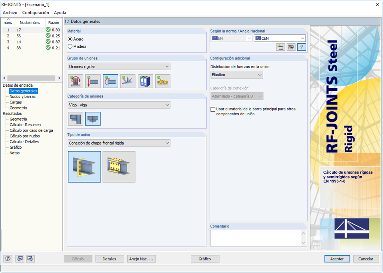The height and width of the screenshot is (273, 383).
Task: Sort by the Nudos núm. column header
Action: 30,22
